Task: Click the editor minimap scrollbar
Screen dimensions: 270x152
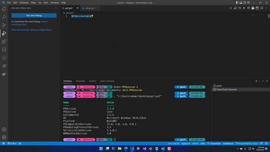Action: 269,16
